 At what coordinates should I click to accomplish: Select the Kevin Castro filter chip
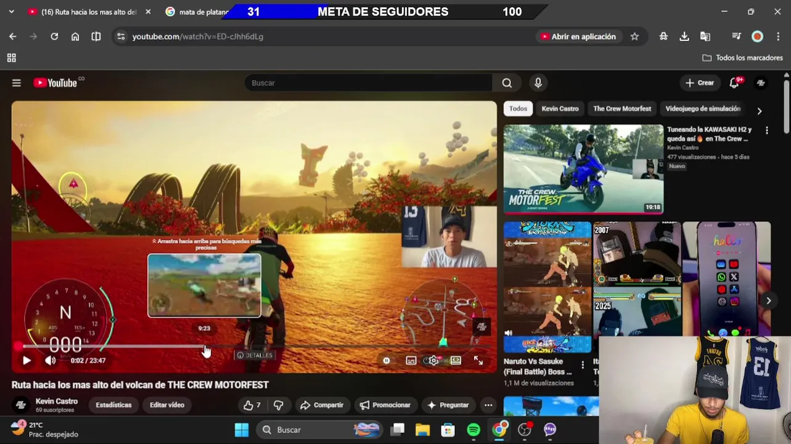560,109
